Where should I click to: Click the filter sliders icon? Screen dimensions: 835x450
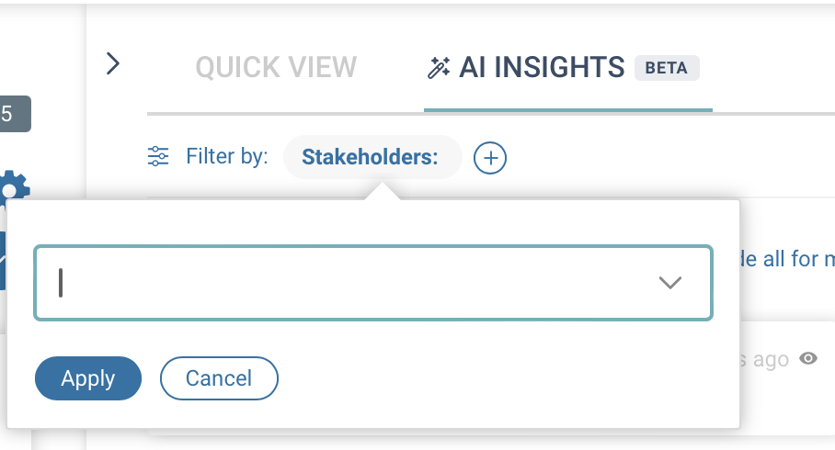coord(158,158)
